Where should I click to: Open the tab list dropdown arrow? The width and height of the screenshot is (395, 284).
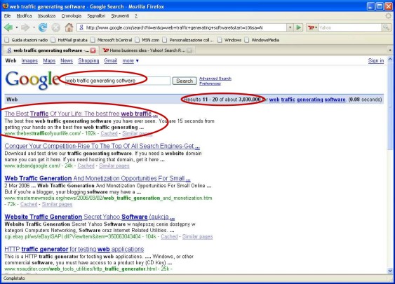click(x=390, y=50)
